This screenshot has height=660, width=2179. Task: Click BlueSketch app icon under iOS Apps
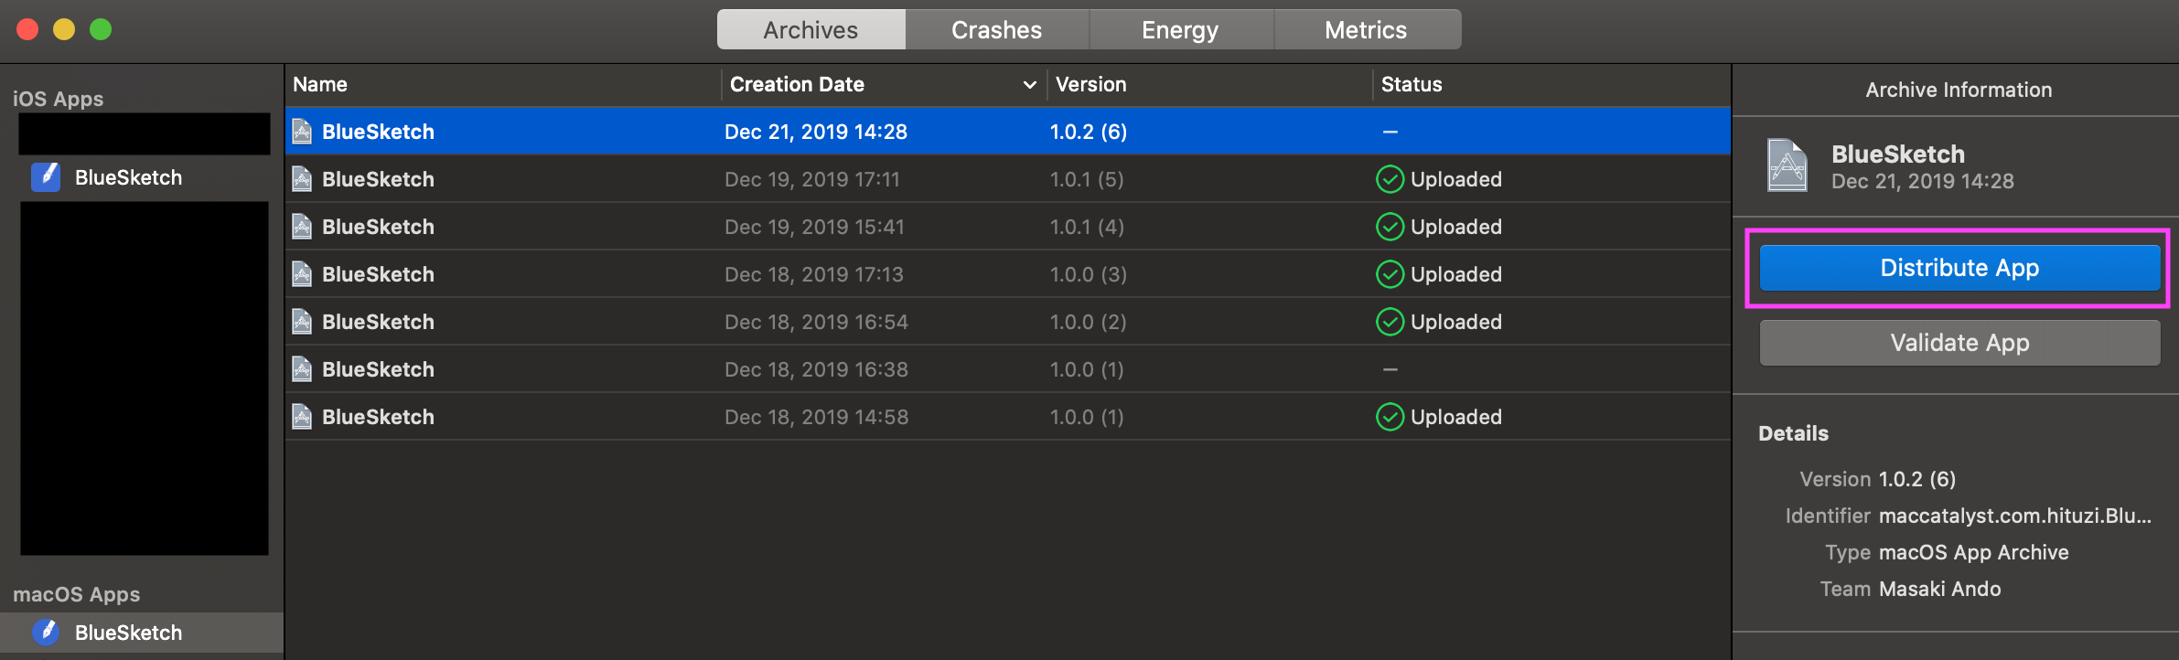coord(46,176)
